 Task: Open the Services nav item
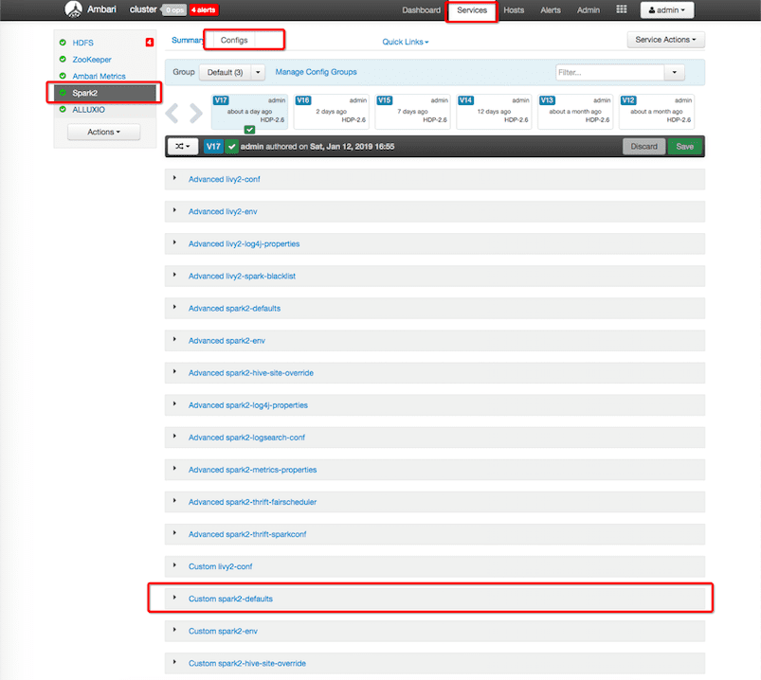click(x=472, y=10)
